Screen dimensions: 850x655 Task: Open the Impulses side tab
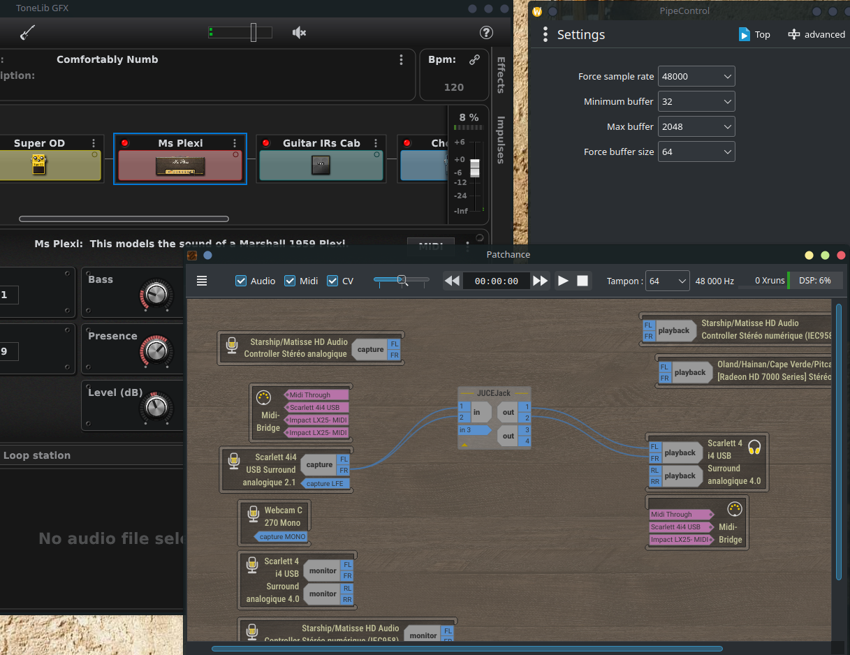click(501, 140)
